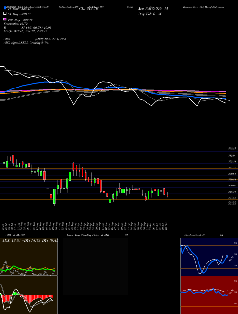Click the "ADX signal: SELL Growing @ 7%" text

(x=26, y=43)
